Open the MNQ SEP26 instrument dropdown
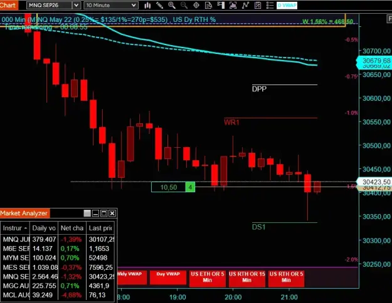 (x=53, y=5)
